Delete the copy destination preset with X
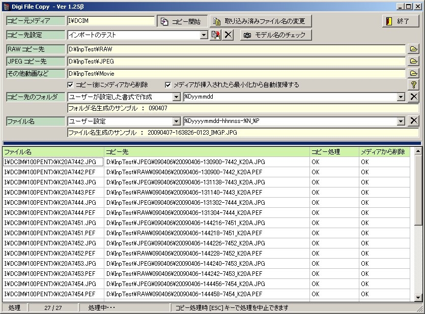This screenshot has height=314, width=425. click(229, 35)
